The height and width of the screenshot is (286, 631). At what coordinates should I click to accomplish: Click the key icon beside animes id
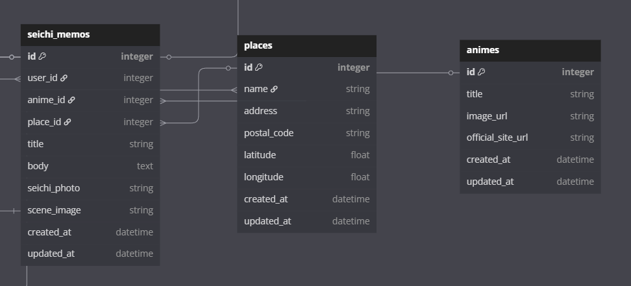481,72
